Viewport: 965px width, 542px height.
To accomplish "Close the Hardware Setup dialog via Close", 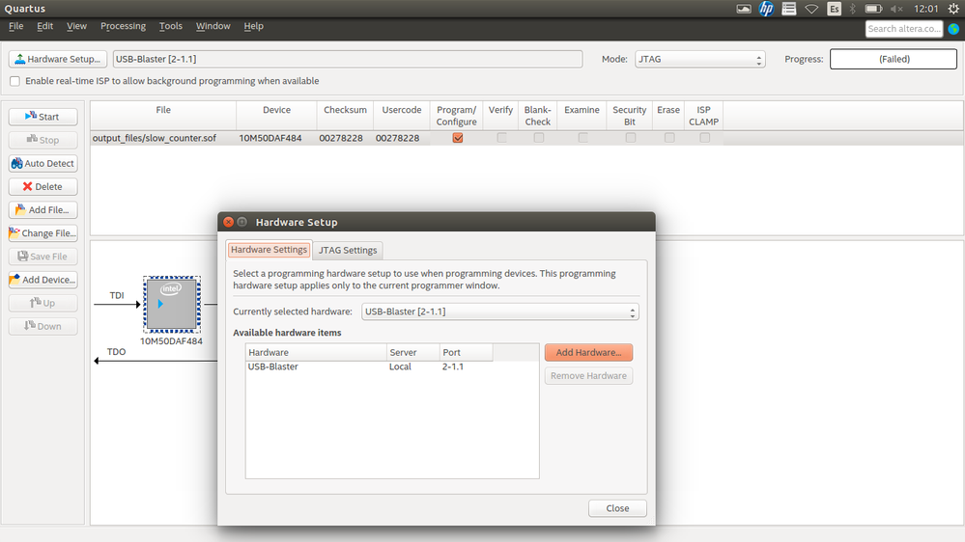I will tap(617, 508).
